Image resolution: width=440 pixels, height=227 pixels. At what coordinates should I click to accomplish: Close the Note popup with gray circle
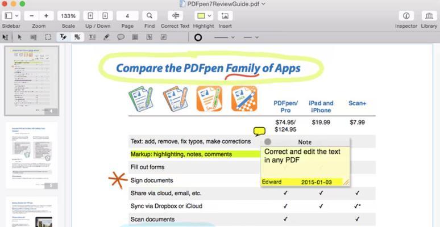[x=268, y=142]
